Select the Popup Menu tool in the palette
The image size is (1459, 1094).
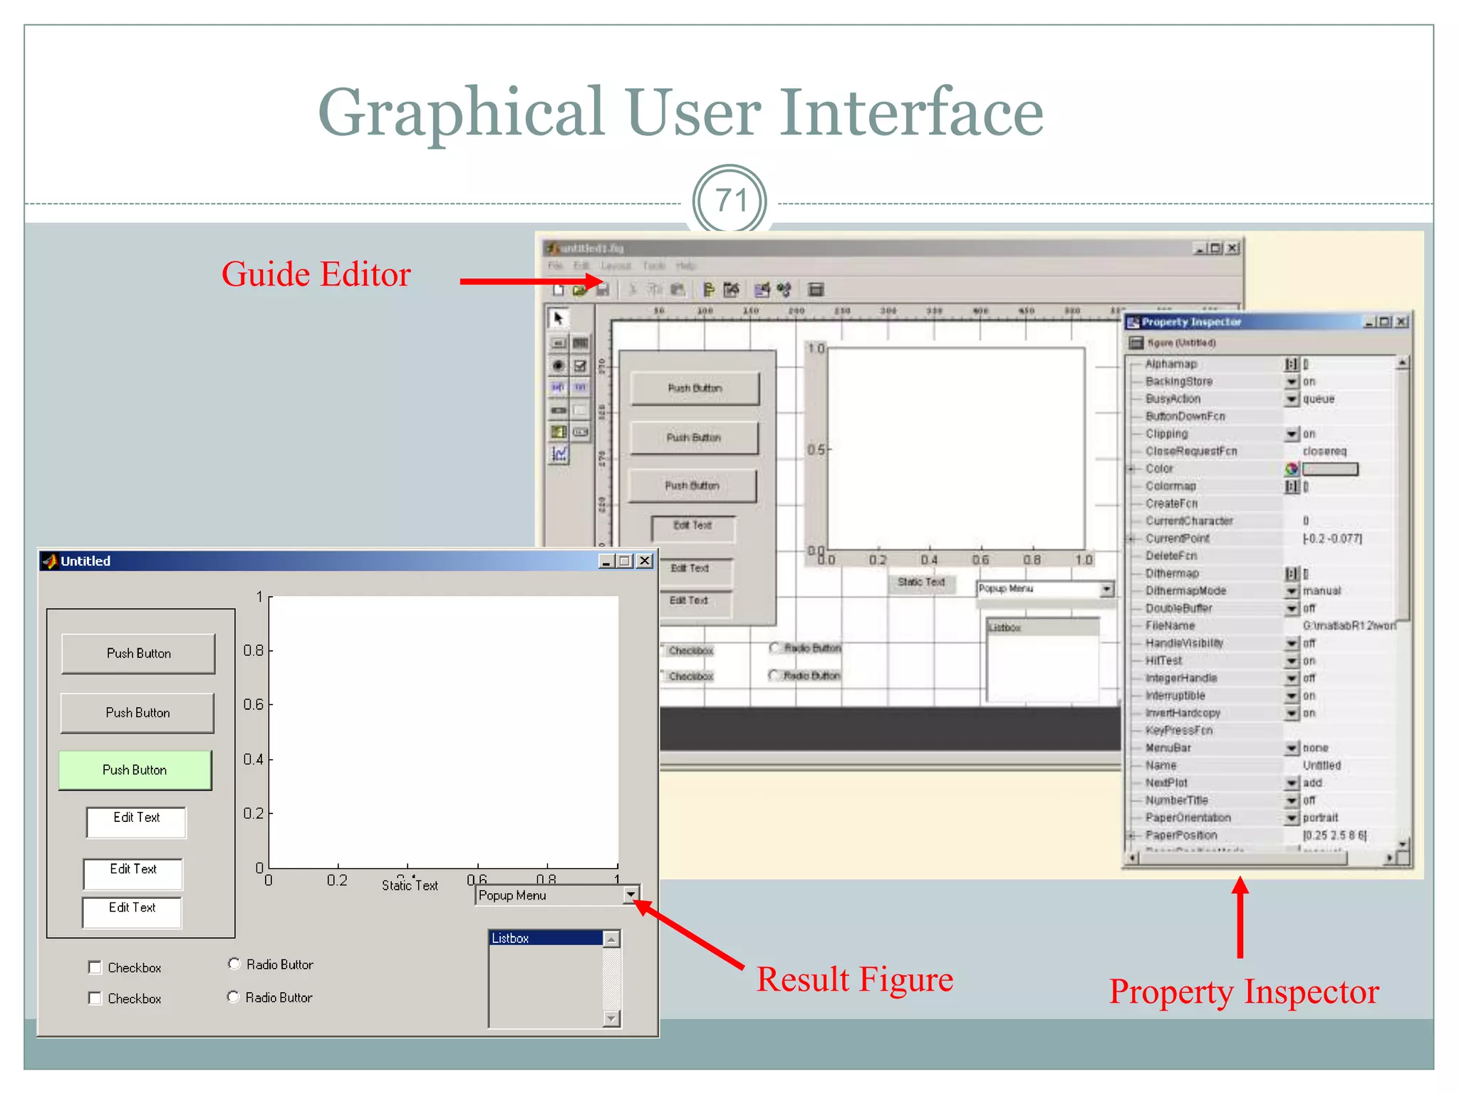(x=581, y=432)
